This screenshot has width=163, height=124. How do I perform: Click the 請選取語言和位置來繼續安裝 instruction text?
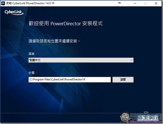coord(54,41)
